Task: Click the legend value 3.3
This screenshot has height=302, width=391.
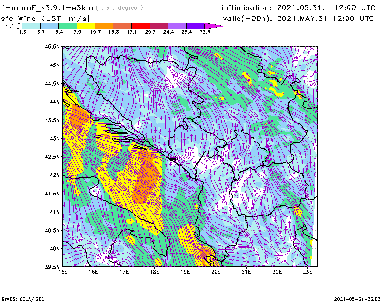Action: pos(41,32)
